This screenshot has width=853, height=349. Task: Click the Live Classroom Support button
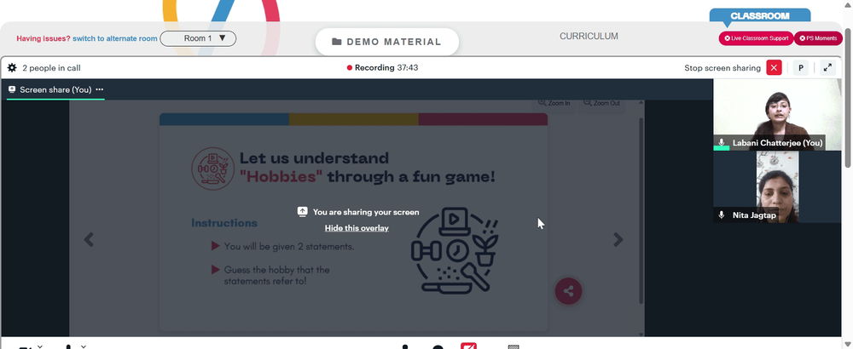click(756, 38)
